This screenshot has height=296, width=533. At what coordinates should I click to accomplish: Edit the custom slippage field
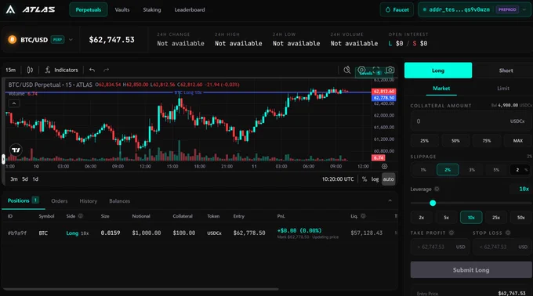(x=520, y=169)
